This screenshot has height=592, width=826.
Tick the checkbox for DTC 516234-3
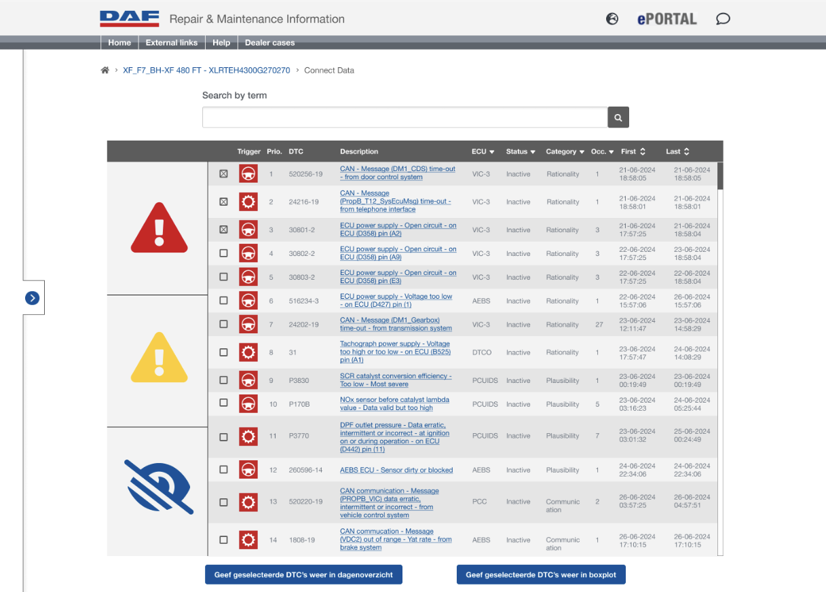[x=223, y=301]
